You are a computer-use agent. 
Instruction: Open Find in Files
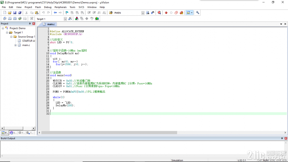[x=111, y=13]
